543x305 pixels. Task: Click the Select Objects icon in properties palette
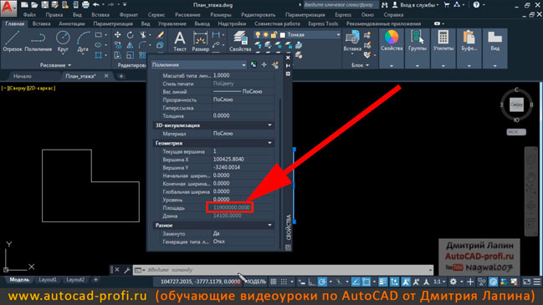(x=264, y=64)
